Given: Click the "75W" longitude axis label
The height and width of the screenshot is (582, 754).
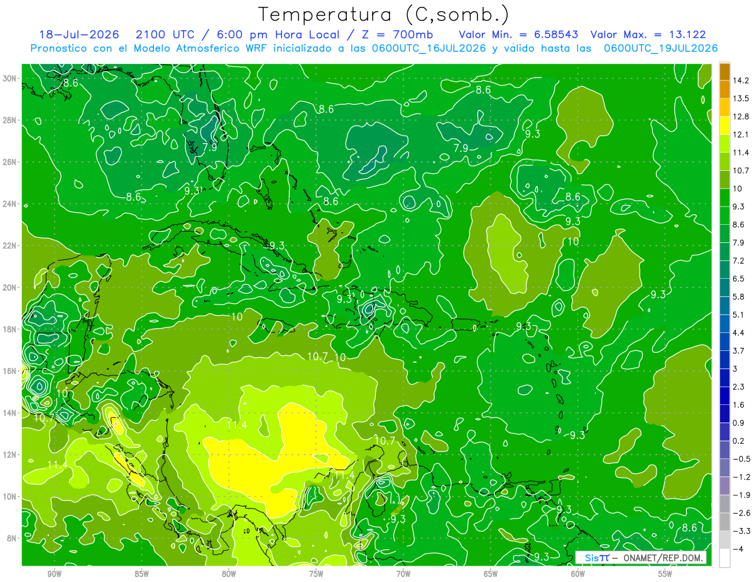Looking at the screenshot, I should pos(316,574).
